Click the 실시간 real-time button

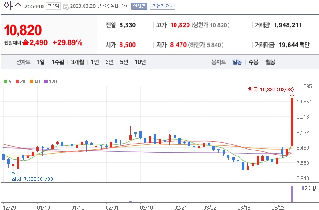point(139,6)
